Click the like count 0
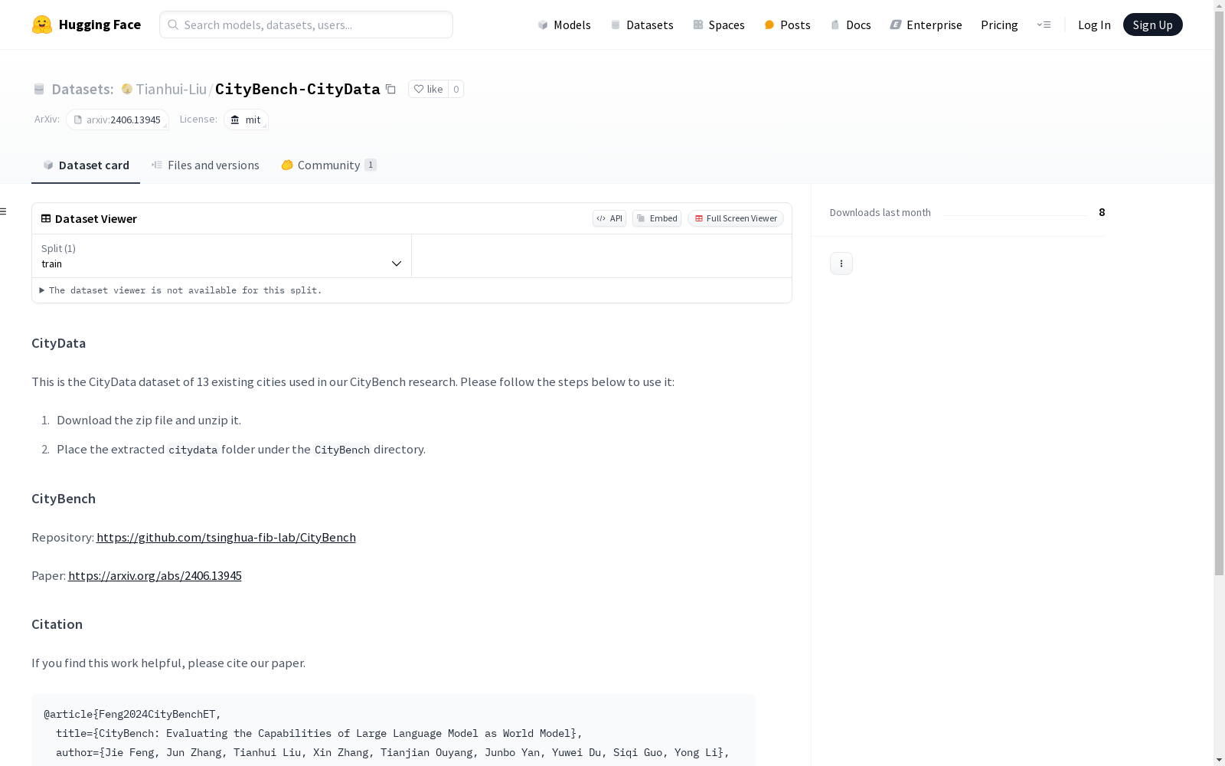This screenshot has width=1225, height=766. 456,89
